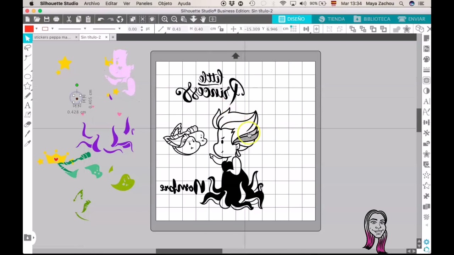Viewport: 454px width, 255px height.
Task: Open the Group objects icon
Action: 330,29
